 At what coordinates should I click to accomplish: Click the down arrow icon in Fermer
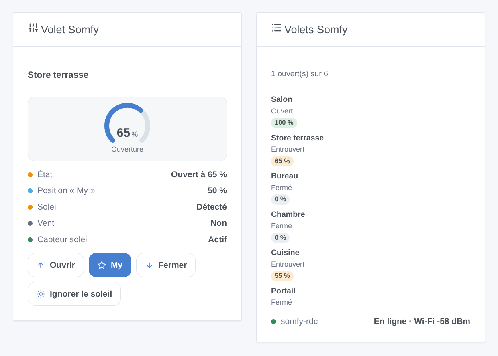tap(149, 265)
